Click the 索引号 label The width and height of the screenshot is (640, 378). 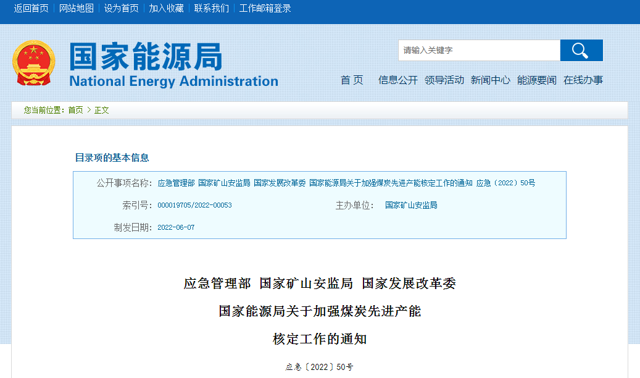coord(137,205)
